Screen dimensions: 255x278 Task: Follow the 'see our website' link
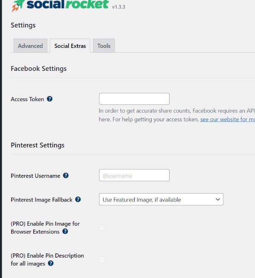click(x=228, y=120)
